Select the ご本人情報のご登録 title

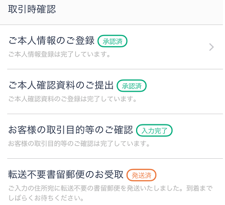pyautogui.click(x=51, y=41)
